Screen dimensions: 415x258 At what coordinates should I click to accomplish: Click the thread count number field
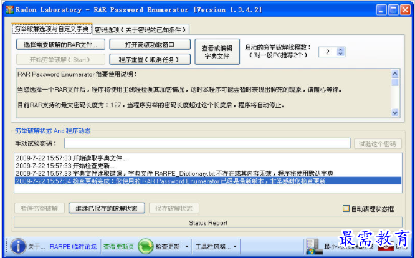tap(328, 52)
